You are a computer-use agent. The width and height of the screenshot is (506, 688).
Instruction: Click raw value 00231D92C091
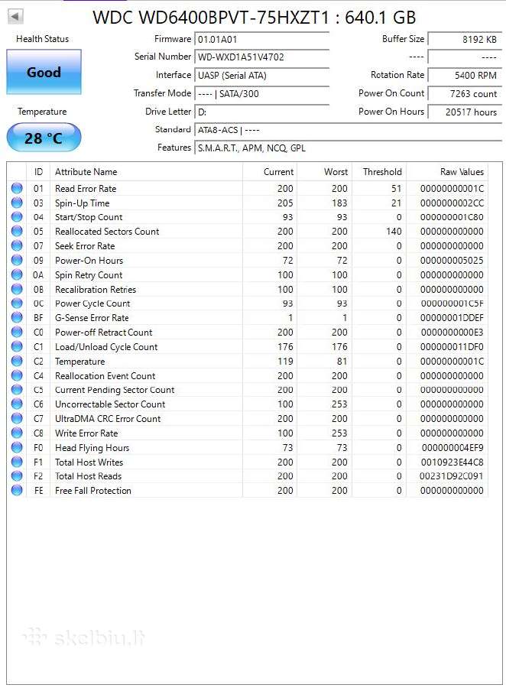point(451,476)
